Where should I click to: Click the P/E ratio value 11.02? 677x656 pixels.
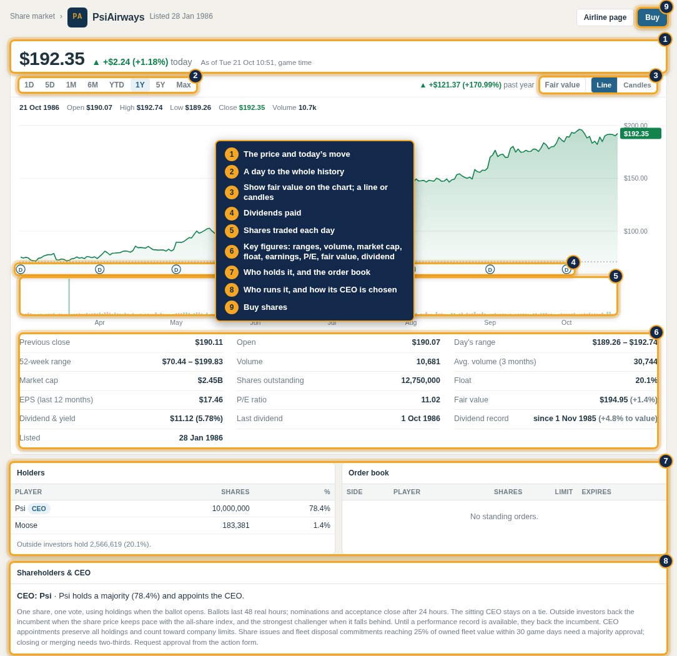430,399
